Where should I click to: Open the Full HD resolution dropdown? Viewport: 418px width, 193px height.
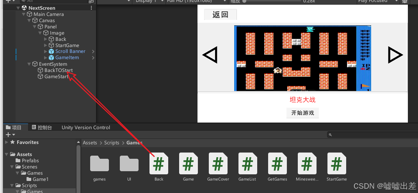196,1
